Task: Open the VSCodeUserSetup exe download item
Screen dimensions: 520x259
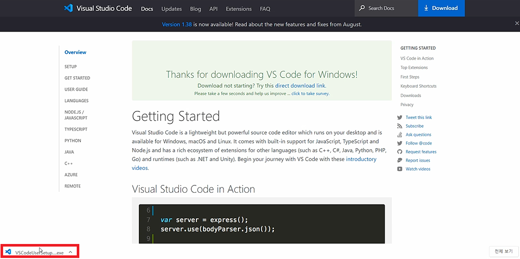Action: coord(39,252)
